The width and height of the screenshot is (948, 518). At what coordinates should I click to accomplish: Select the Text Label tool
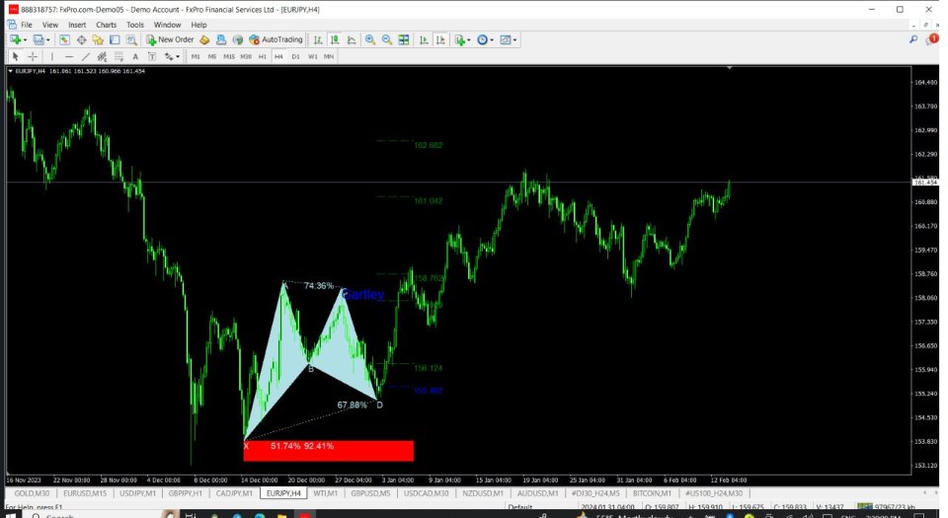click(152, 57)
